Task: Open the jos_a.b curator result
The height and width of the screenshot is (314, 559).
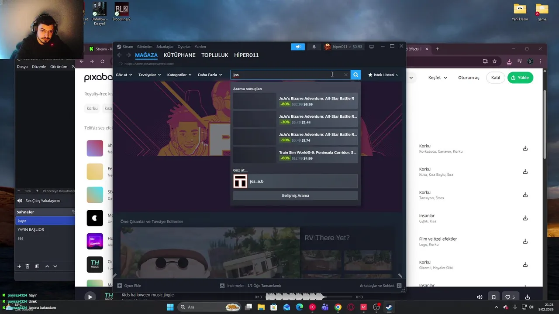Action: pos(295,181)
